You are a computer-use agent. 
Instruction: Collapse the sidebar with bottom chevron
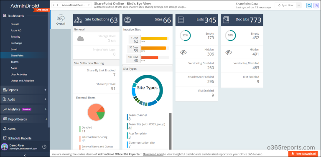[25, 155]
